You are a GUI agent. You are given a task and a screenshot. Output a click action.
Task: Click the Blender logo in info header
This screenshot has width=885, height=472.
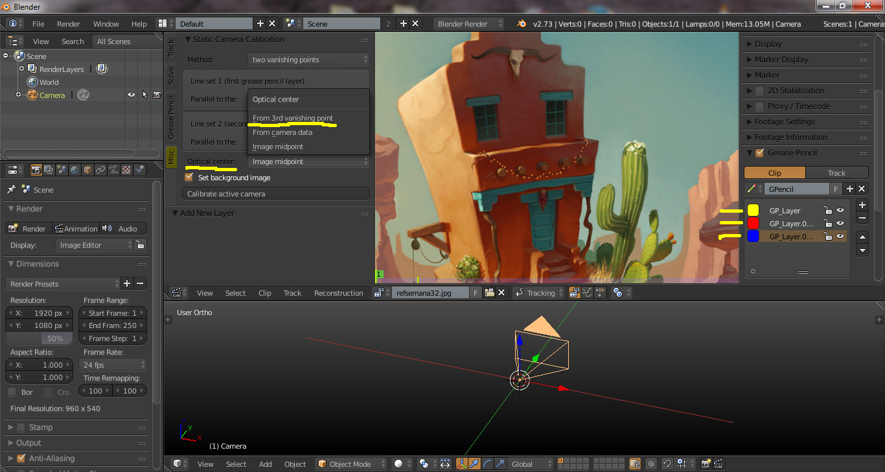tap(522, 24)
